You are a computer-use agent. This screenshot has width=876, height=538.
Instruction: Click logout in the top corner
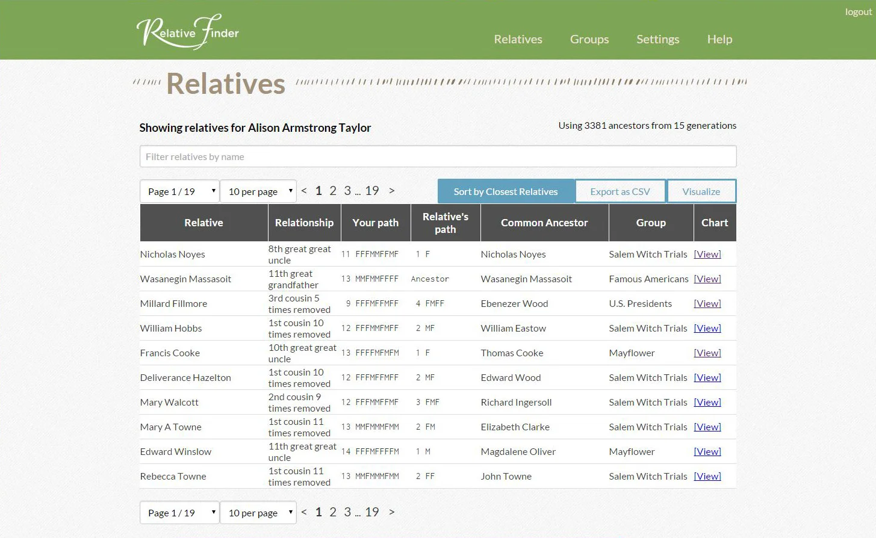pyautogui.click(x=857, y=11)
